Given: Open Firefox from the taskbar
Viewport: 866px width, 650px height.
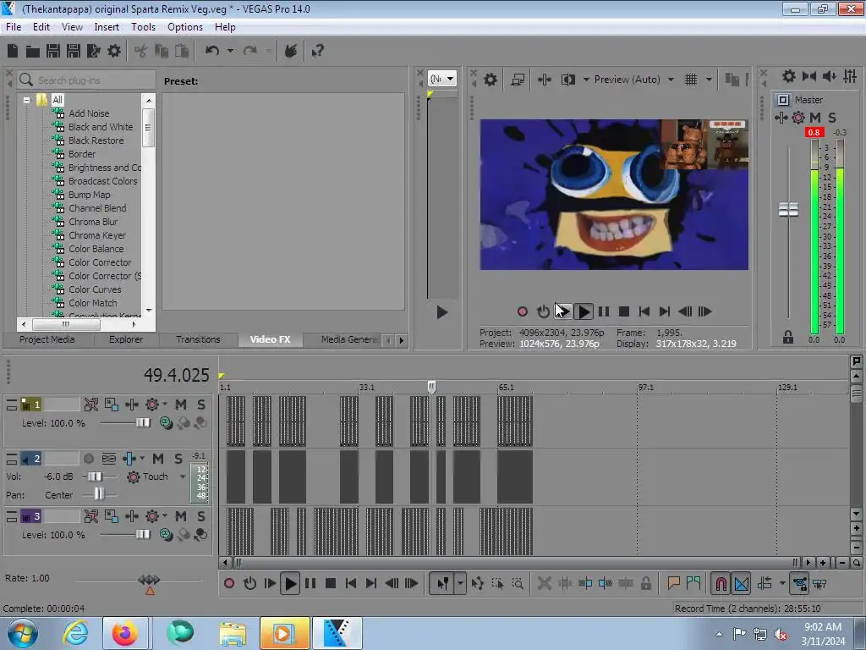Looking at the screenshot, I should 125,633.
